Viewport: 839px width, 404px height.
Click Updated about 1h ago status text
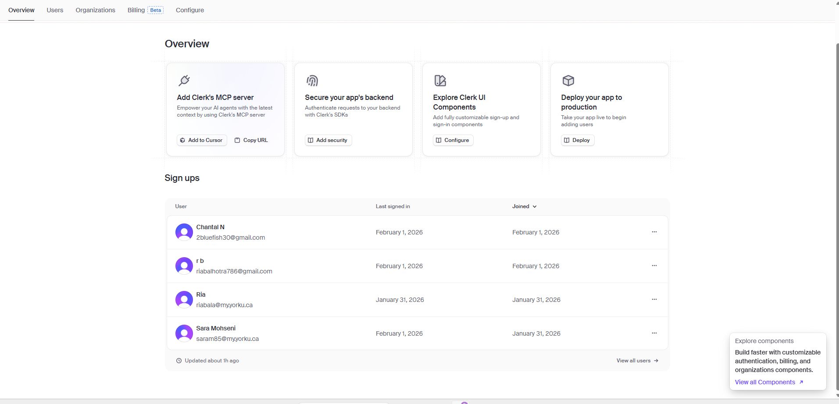point(212,361)
